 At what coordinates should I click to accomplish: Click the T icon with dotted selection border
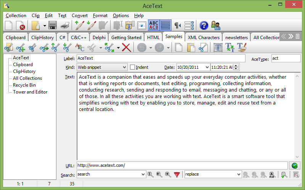point(218,47)
